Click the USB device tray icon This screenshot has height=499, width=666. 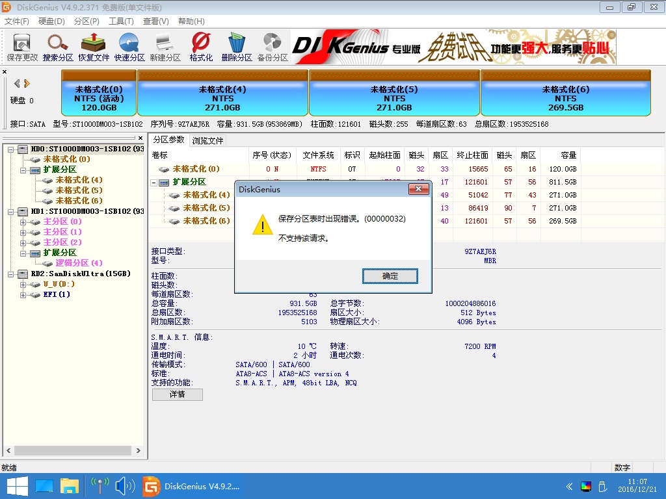602,486
